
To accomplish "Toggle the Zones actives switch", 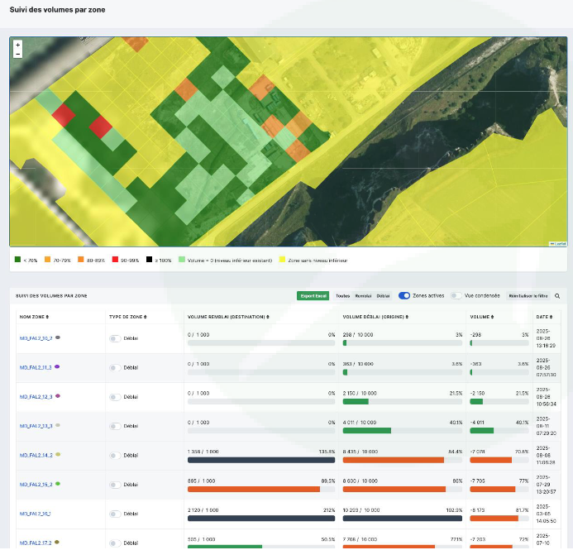I will point(403,295).
